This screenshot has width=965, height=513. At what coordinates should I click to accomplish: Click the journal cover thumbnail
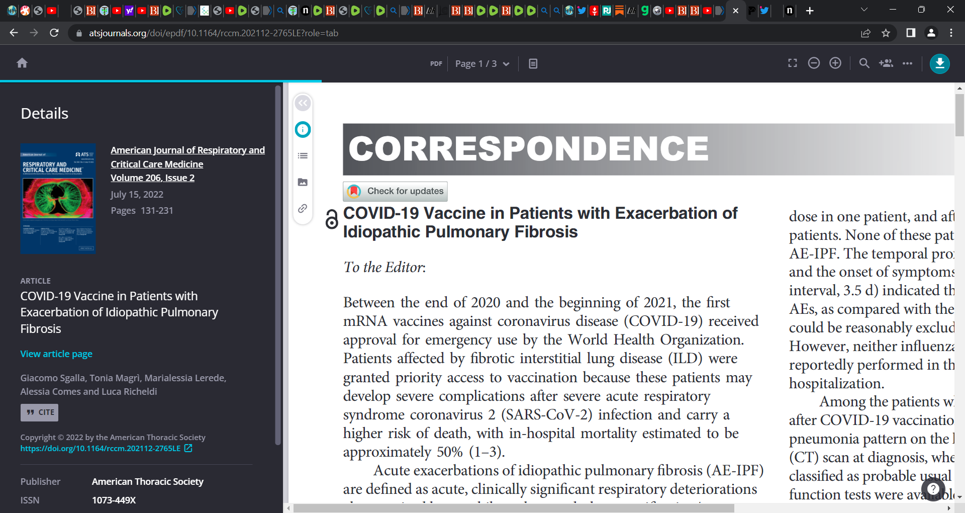[x=58, y=199]
